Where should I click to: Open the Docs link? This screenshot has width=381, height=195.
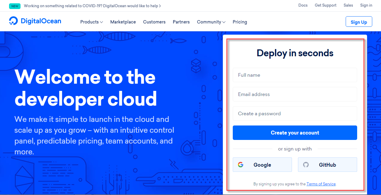303,5
